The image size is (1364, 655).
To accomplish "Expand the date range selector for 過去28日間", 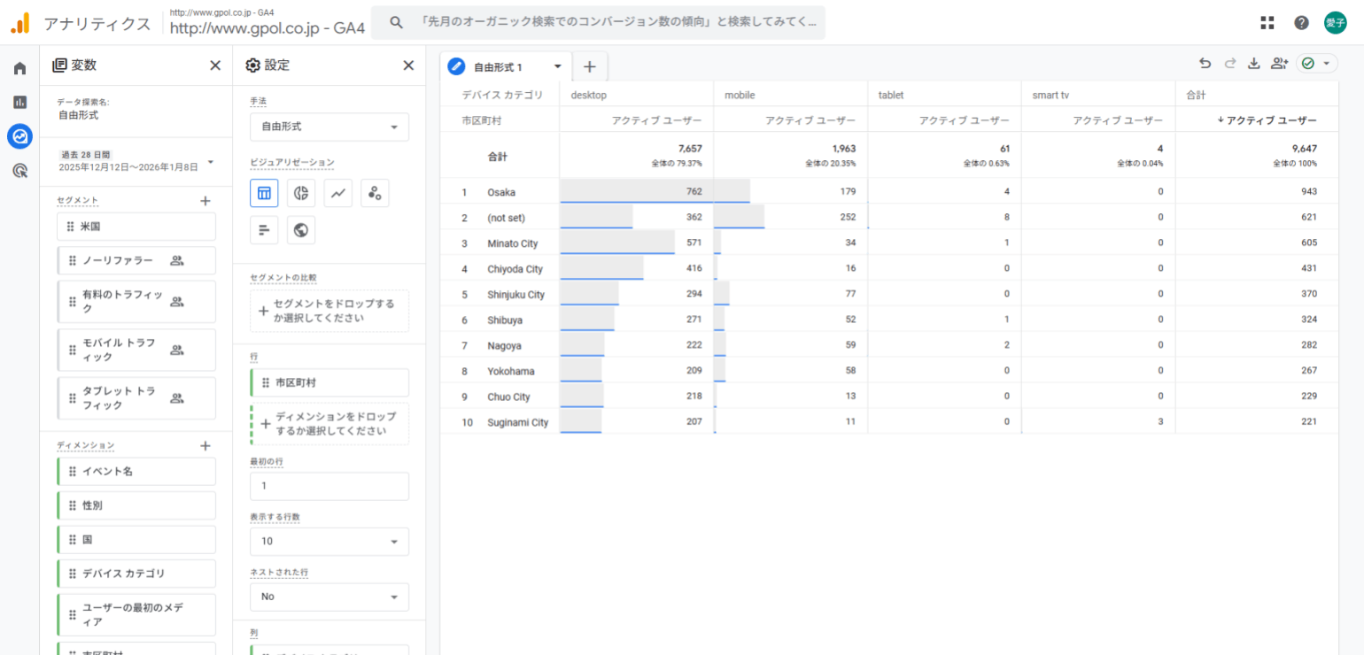I will tap(210, 163).
